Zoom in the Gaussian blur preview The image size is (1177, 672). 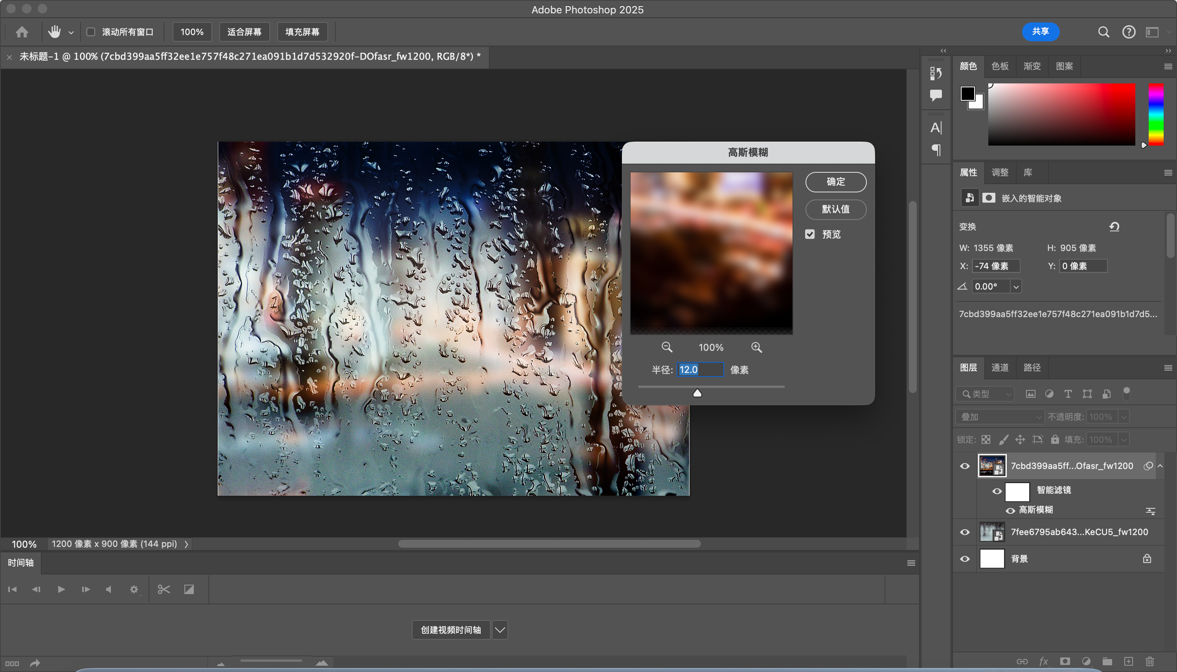[x=756, y=347]
